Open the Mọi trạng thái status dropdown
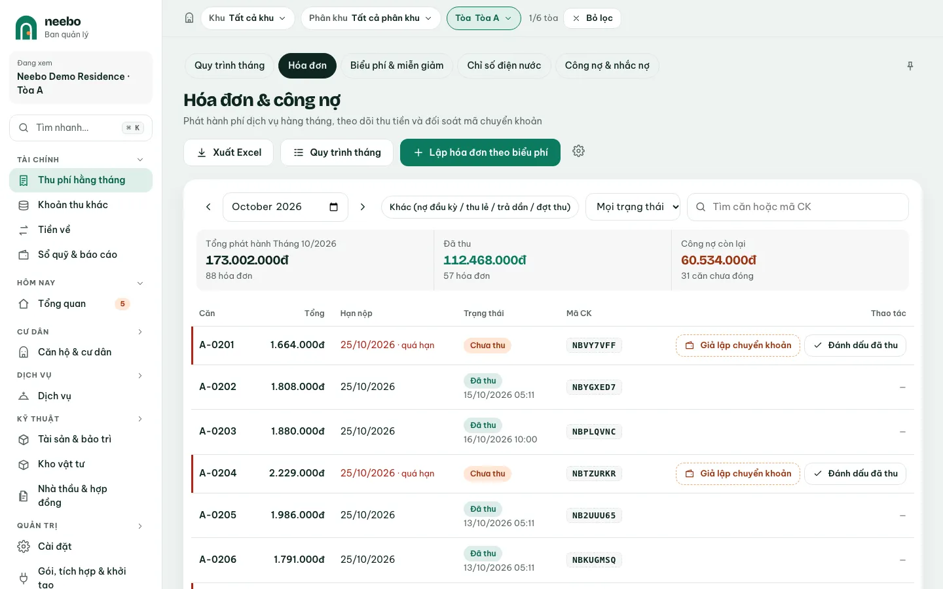 pos(633,207)
